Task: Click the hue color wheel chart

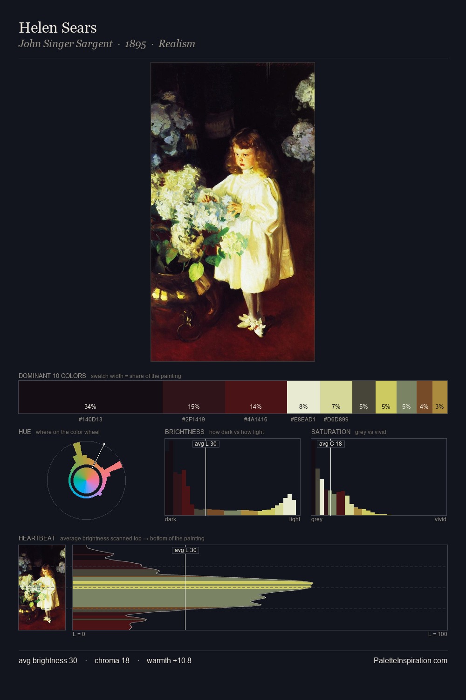Action: click(x=86, y=480)
